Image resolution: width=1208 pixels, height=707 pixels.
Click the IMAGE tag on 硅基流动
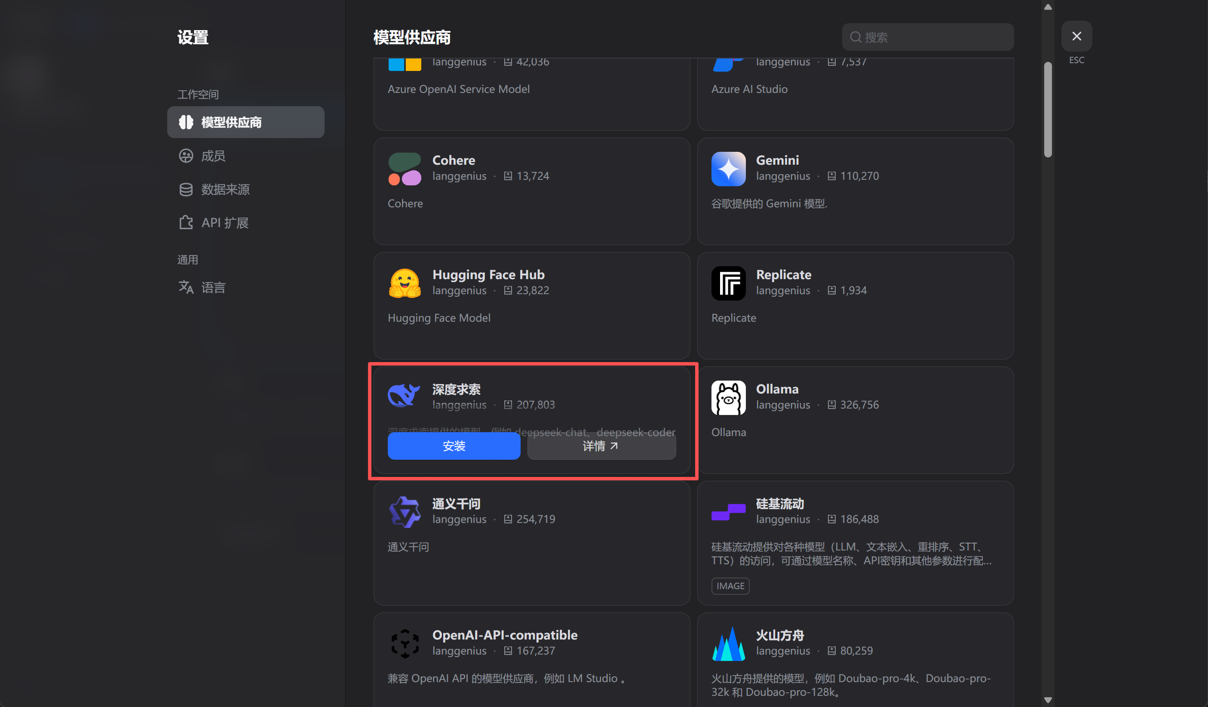(730, 586)
